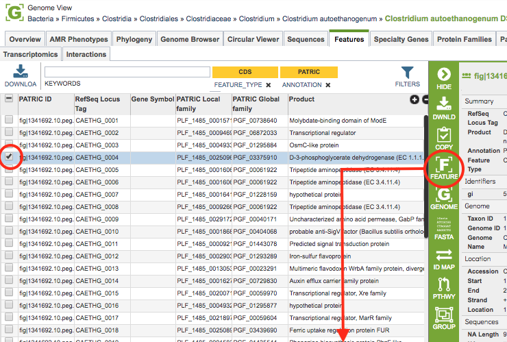Open the PTHWY pathway icon
Viewport: 507px width, 342px height.
point(444,284)
